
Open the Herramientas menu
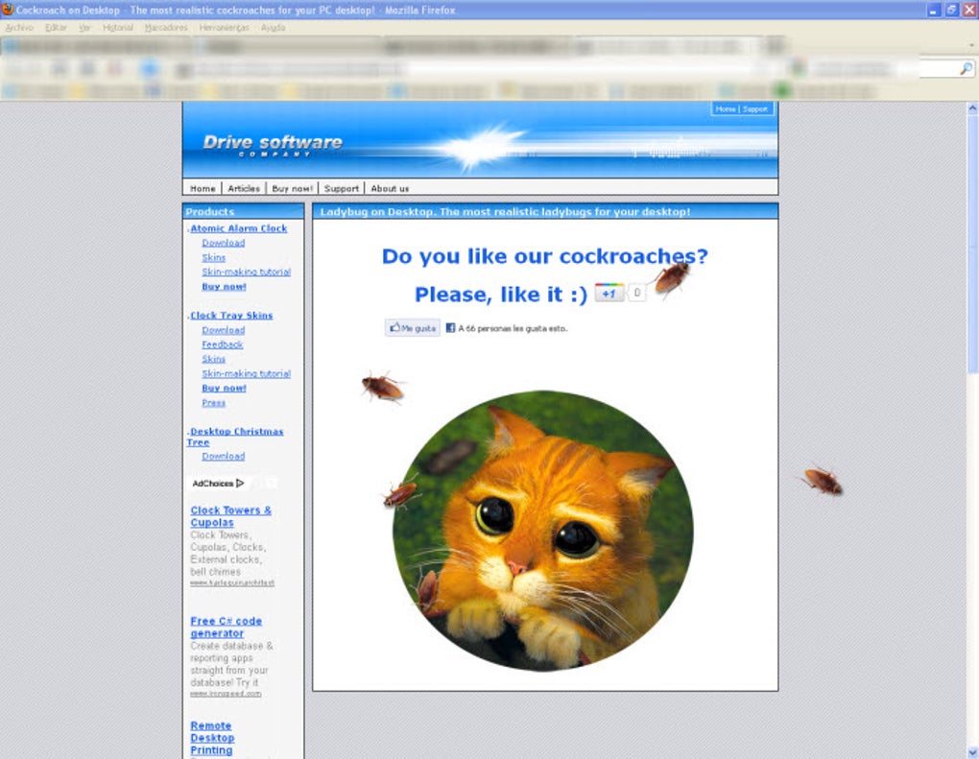[x=224, y=28]
